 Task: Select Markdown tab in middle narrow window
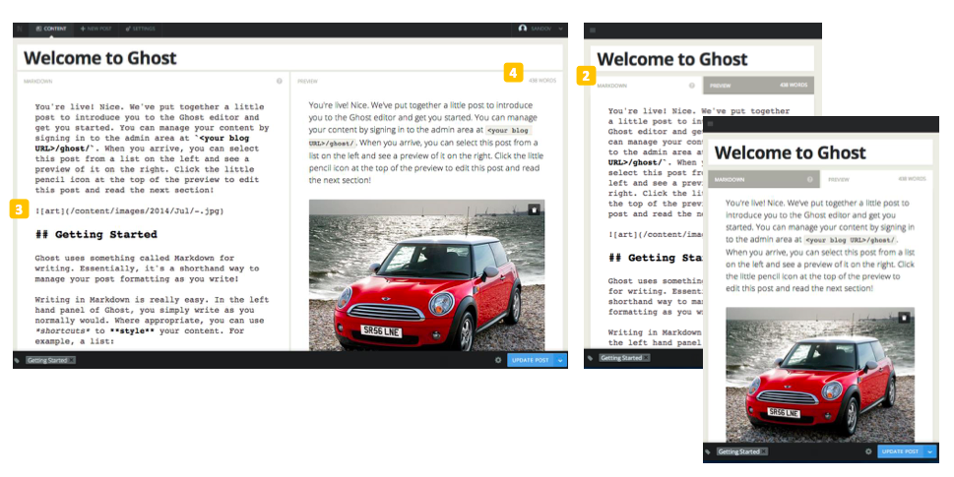click(x=646, y=86)
